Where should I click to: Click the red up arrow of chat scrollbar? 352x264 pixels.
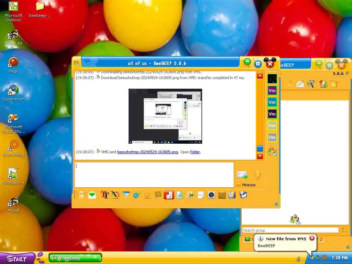260,75
